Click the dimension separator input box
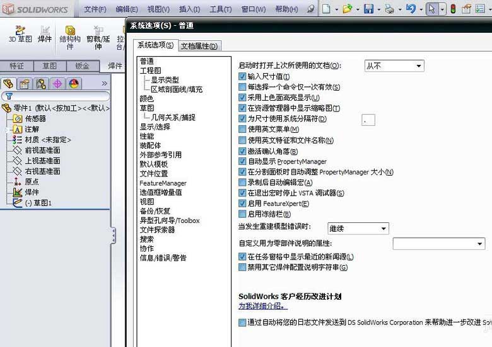 pyautogui.click(x=368, y=120)
